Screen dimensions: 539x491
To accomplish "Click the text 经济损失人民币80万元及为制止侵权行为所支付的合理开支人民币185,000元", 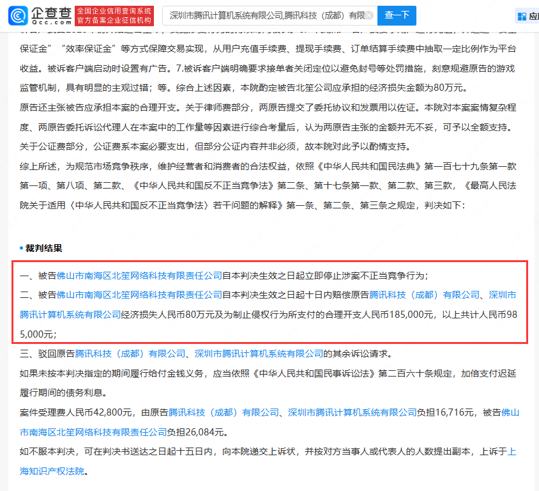I will pyautogui.click(x=277, y=315).
